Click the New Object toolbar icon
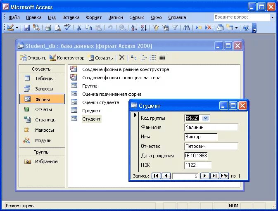278x211 pixels. [x=230, y=28]
